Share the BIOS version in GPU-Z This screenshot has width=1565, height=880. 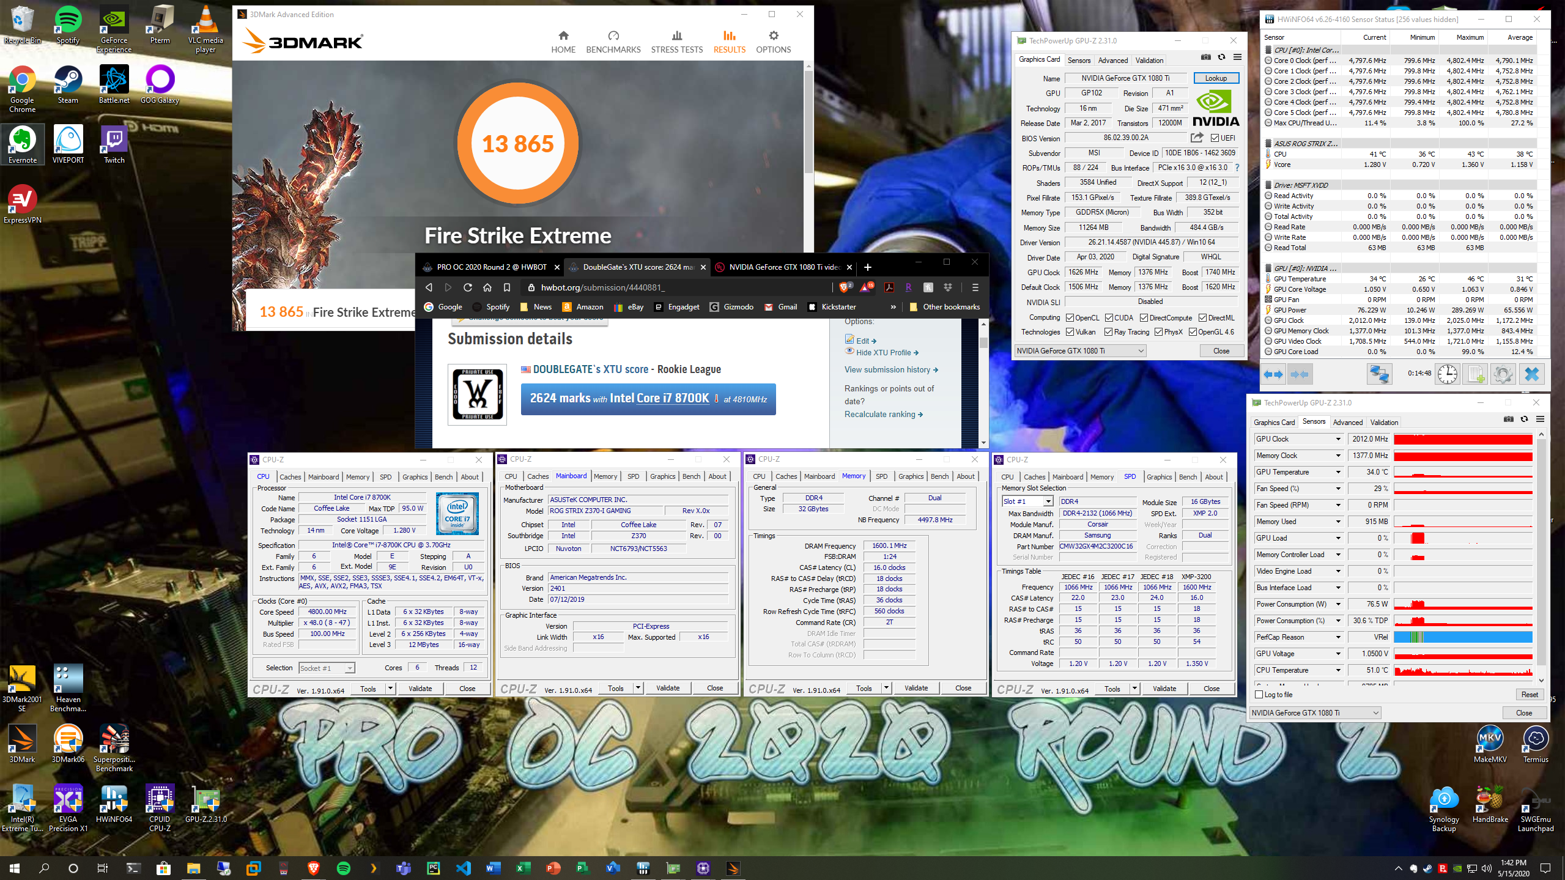point(1197,138)
